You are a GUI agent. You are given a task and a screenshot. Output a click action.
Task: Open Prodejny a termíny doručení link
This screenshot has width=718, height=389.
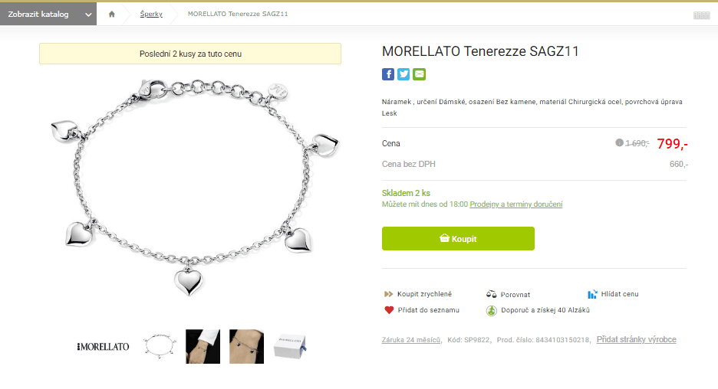516,204
